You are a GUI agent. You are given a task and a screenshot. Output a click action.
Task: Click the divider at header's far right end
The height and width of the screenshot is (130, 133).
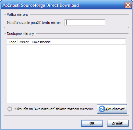(126, 42)
